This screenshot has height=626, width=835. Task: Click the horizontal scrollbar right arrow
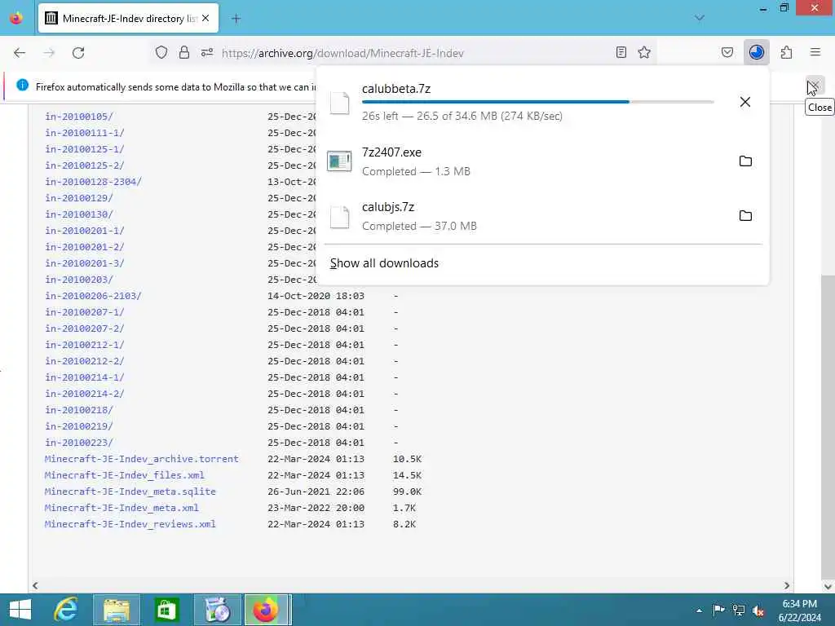coord(787,585)
